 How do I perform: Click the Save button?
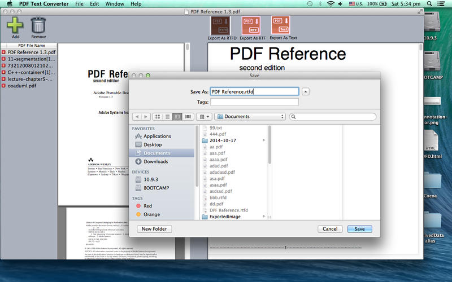tap(359, 229)
